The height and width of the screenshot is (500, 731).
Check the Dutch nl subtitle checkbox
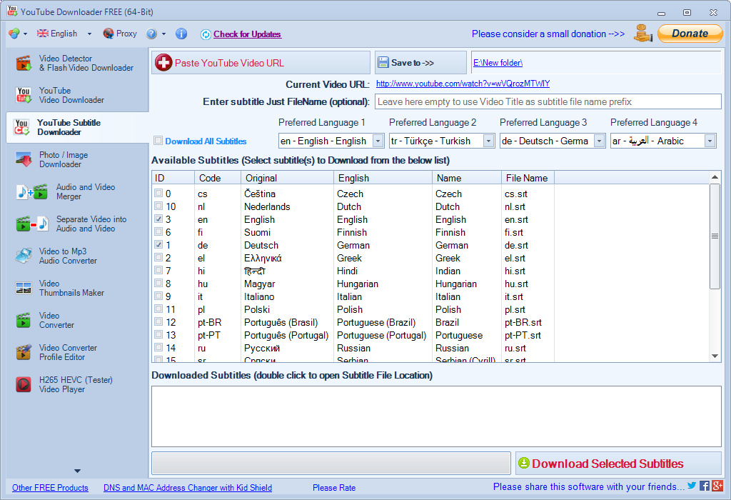pyautogui.click(x=158, y=206)
